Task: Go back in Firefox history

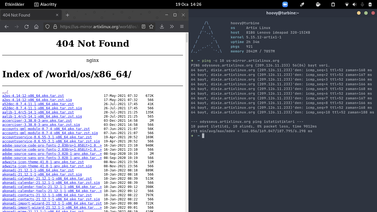Action: point(7,26)
